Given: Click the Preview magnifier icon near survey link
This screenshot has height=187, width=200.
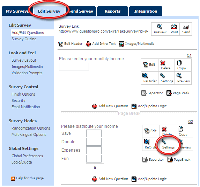Looking at the screenshot, I should click(x=160, y=27).
